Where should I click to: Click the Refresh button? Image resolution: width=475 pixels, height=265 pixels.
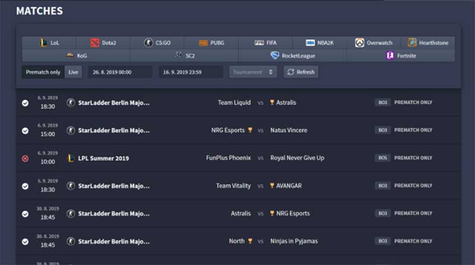[x=301, y=72]
